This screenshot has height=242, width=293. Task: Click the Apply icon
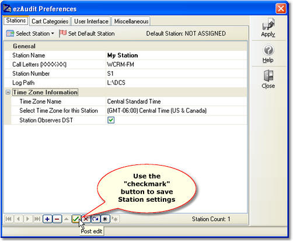(268, 24)
